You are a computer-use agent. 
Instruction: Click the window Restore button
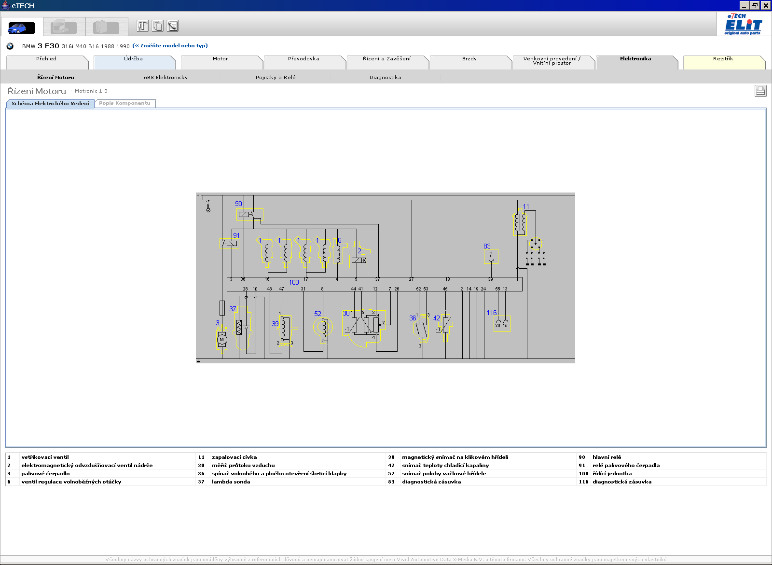(755, 5)
